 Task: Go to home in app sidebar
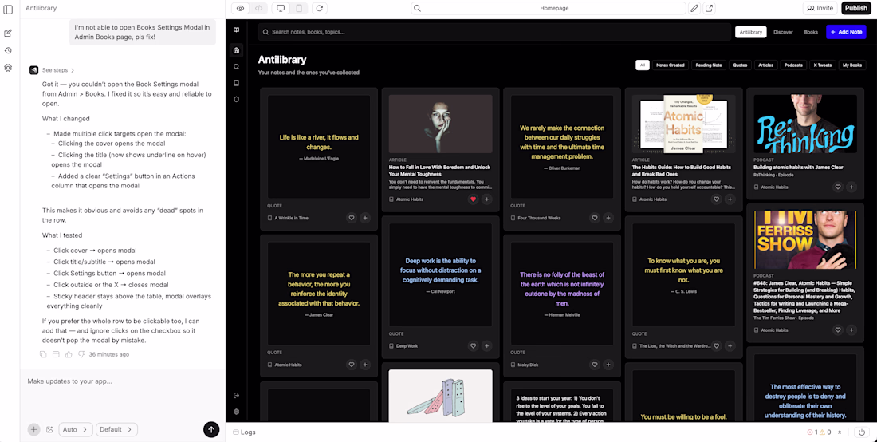237,50
